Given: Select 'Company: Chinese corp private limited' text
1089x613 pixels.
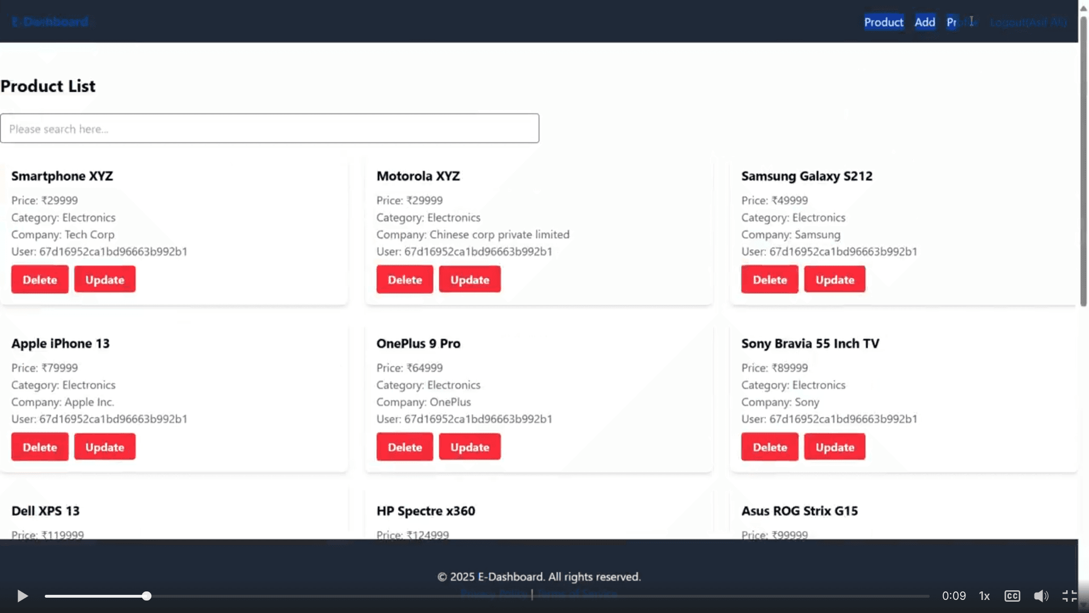Looking at the screenshot, I should [x=473, y=234].
